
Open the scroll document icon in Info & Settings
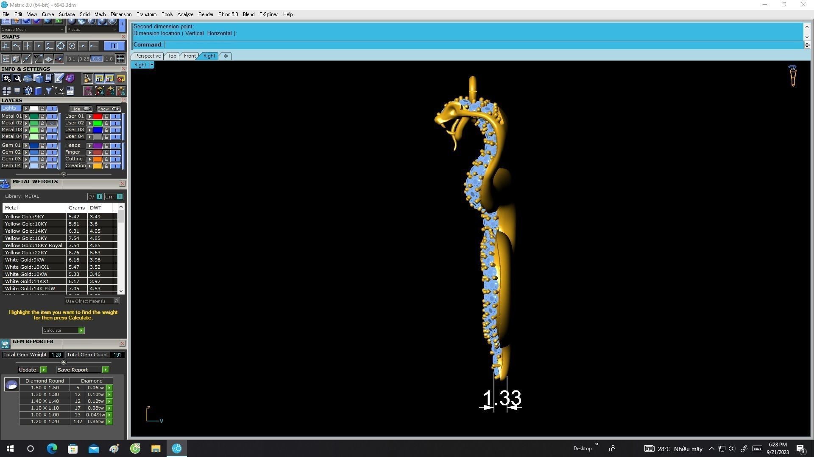click(x=48, y=78)
